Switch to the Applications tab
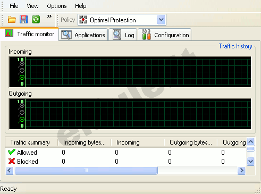Viewport: 261px width, 194px height. tap(83, 35)
